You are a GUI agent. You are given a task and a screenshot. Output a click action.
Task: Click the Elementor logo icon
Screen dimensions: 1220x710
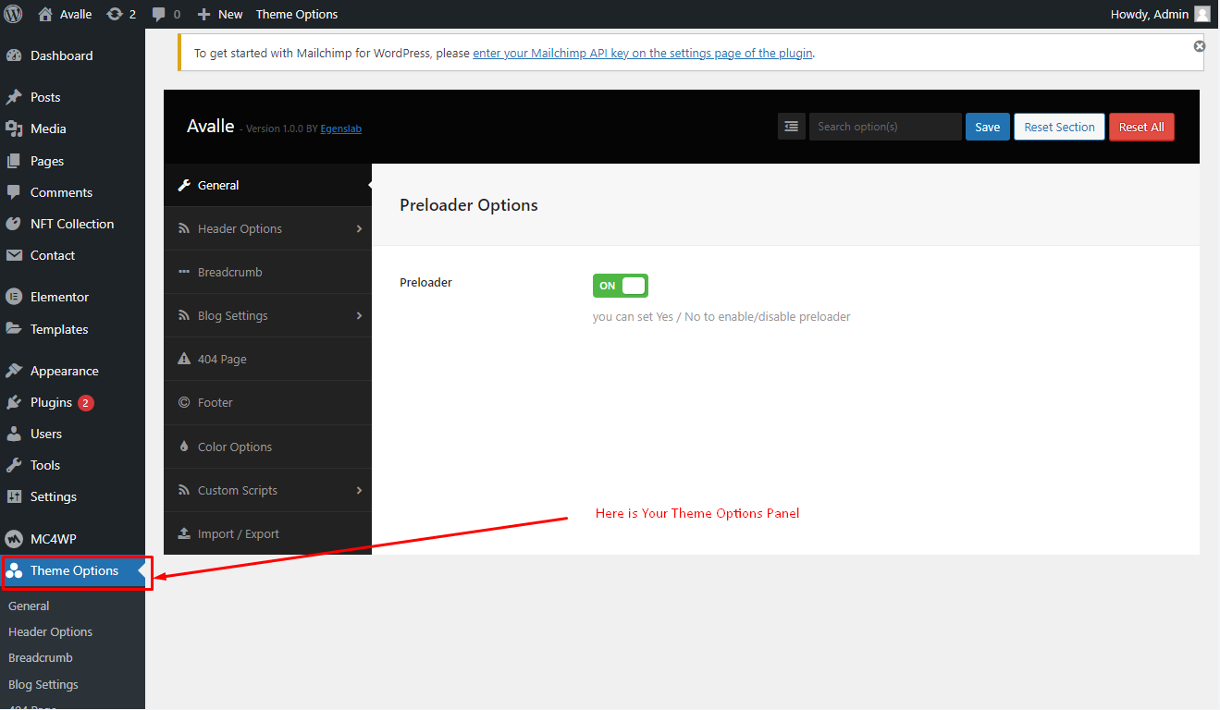point(14,297)
